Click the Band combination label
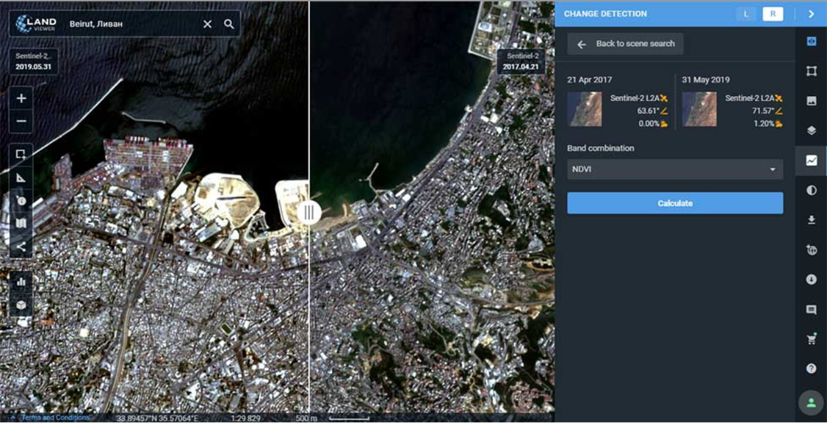The width and height of the screenshot is (827, 425). click(x=600, y=148)
